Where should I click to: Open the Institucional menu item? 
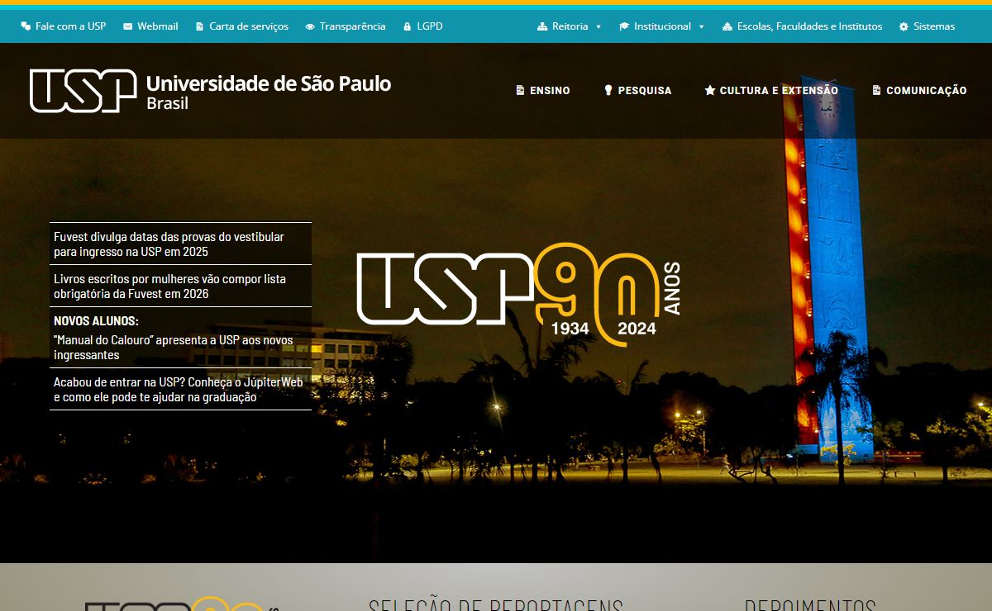(x=662, y=26)
